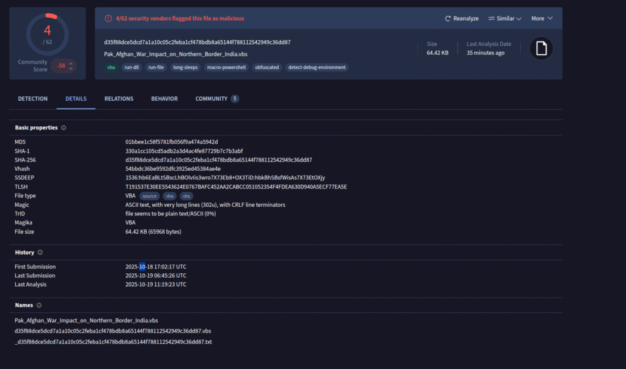
Task: Click the info icon beside Basic properties
Action: pyautogui.click(x=64, y=128)
